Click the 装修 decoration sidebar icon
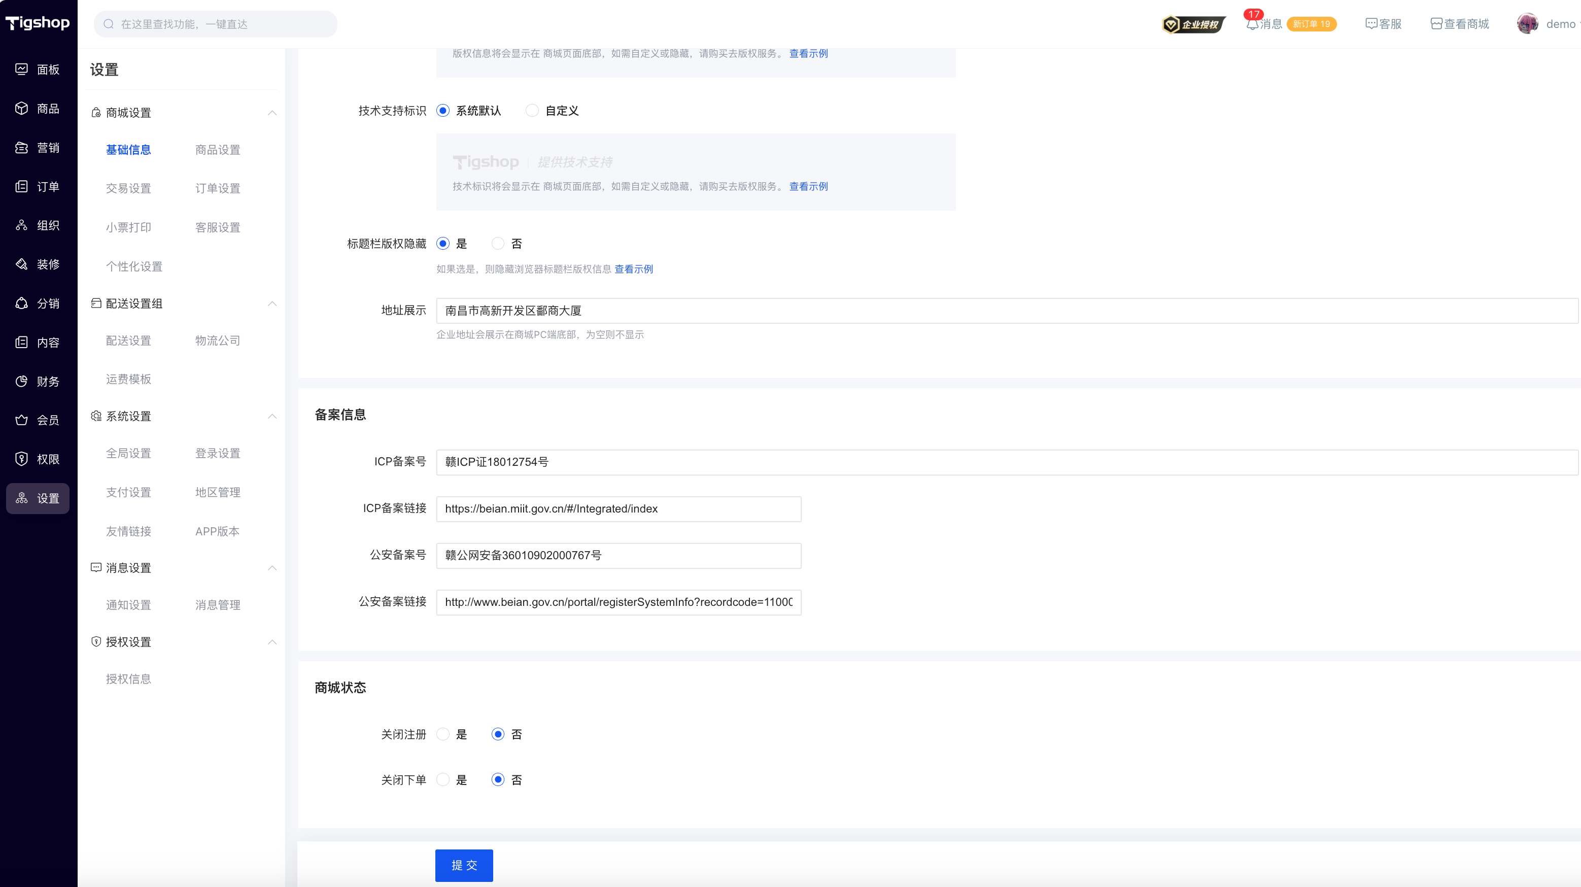Image resolution: width=1581 pixels, height=887 pixels. [21, 264]
